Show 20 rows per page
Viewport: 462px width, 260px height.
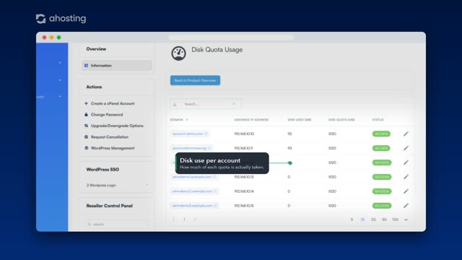click(x=373, y=220)
